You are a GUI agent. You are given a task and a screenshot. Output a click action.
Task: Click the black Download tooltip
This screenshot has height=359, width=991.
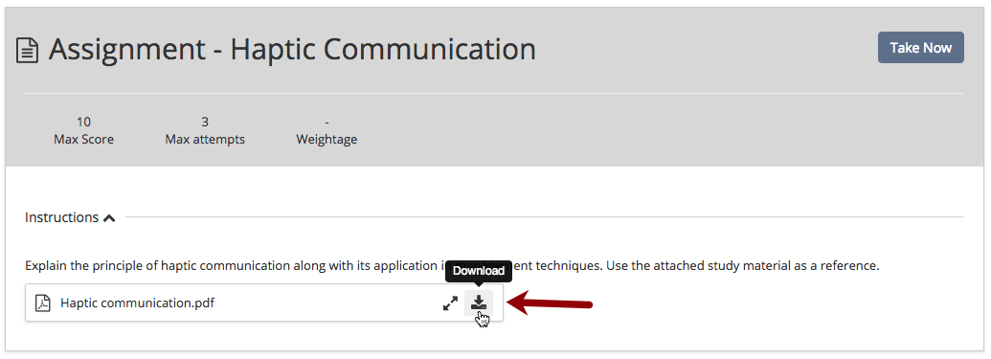479,271
